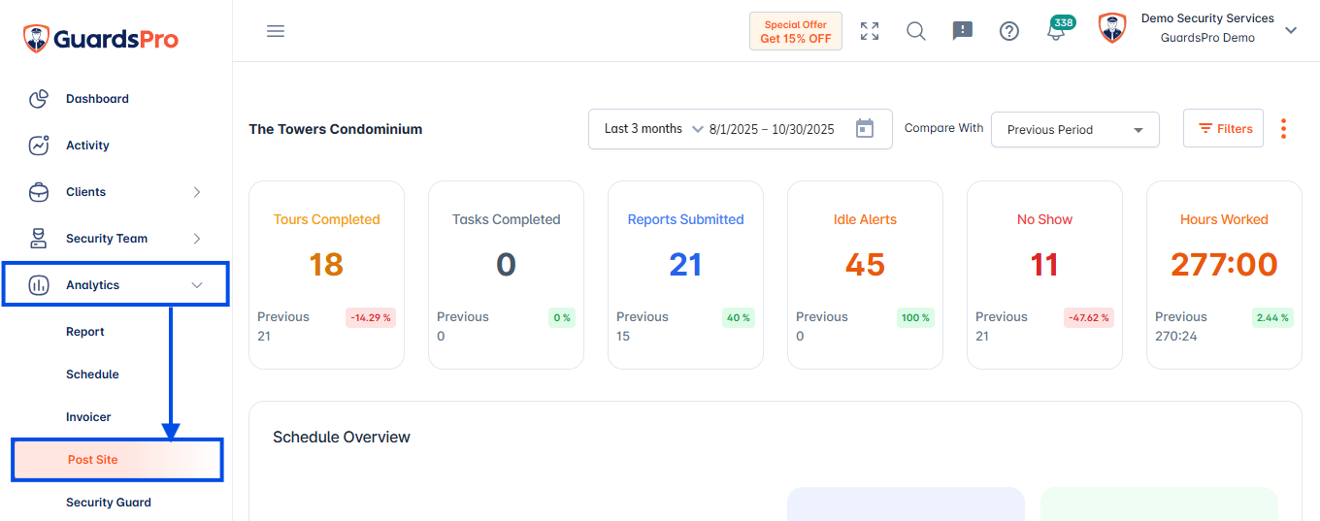Expand the Security Team submenu chevron
The image size is (1320, 521).
coord(197,239)
